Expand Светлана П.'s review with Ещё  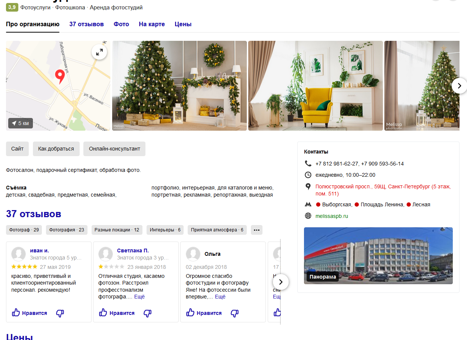point(139,297)
